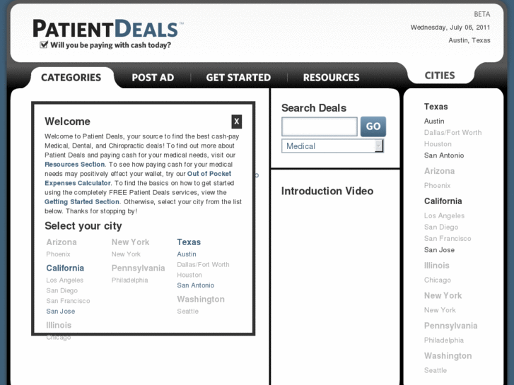Choose Austin in the Welcome popup
This screenshot has height=385, width=514.
point(187,254)
